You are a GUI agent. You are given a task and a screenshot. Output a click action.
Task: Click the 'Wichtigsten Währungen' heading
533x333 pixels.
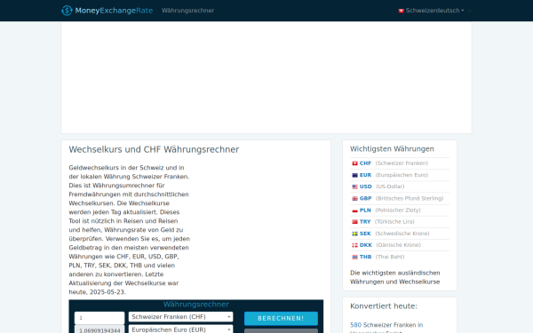(392, 149)
